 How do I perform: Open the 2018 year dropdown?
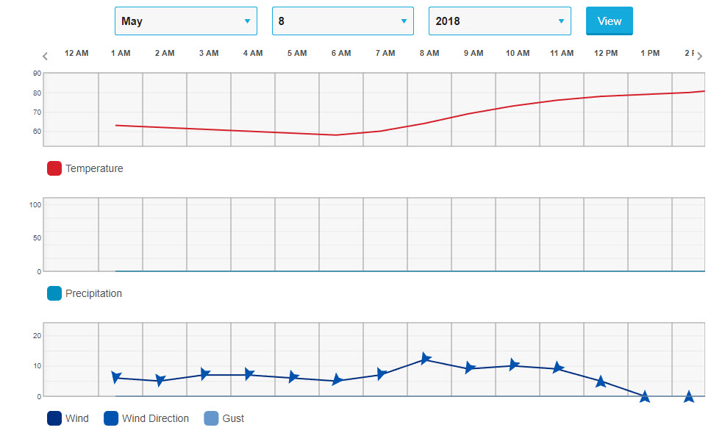point(499,21)
